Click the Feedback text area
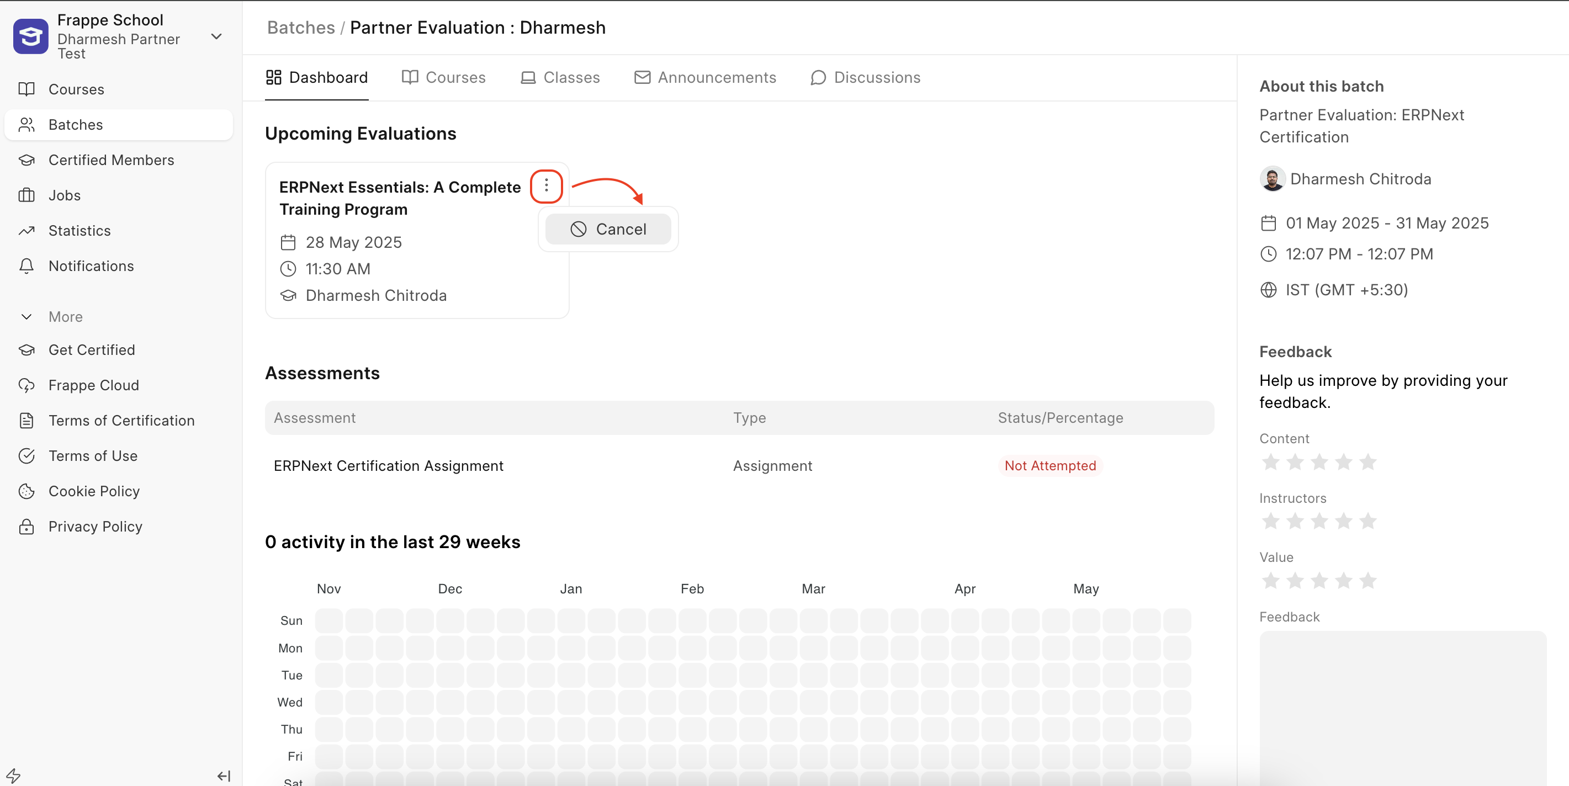Screen dimensions: 1569x786 tap(1403, 708)
